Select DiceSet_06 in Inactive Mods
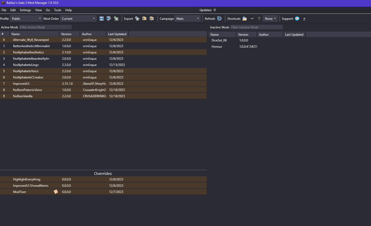The height and width of the screenshot is (226, 371). 219,40
